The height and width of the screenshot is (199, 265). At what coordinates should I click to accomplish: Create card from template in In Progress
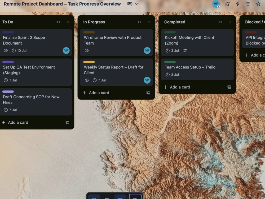pyautogui.click(x=148, y=93)
